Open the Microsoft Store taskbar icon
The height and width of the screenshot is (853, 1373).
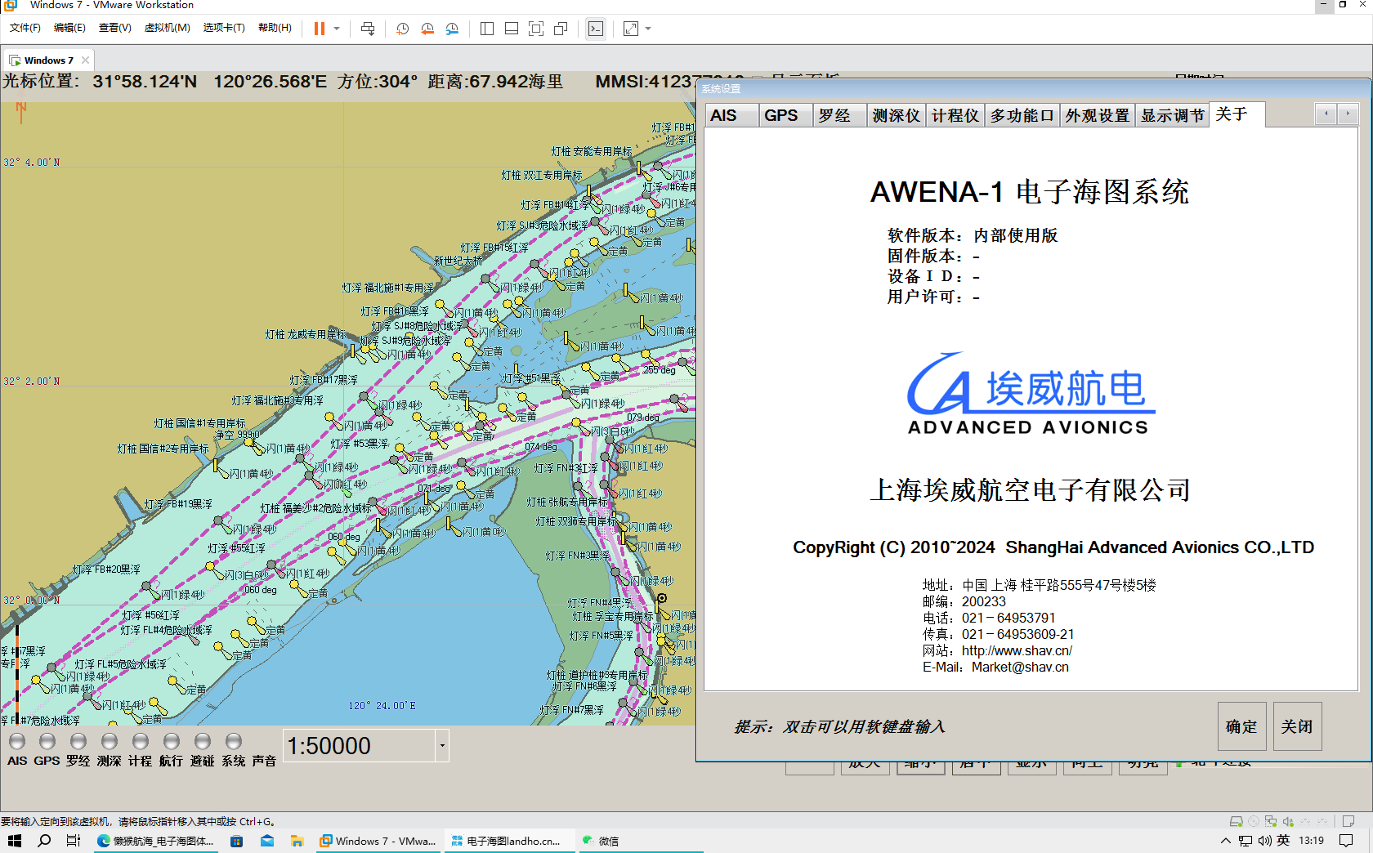click(237, 841)
